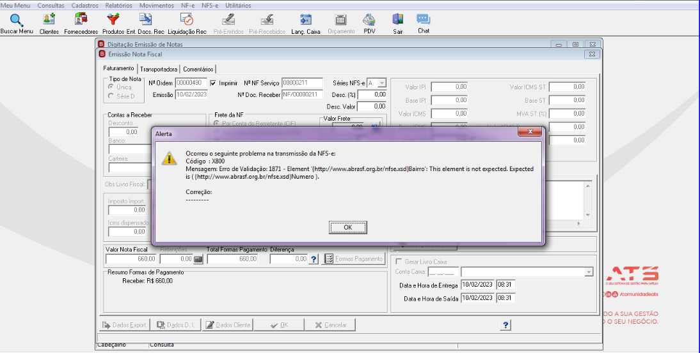Click the Cancelar button
The width and height of the screenshot is (700, 353).
coord(330,325)
